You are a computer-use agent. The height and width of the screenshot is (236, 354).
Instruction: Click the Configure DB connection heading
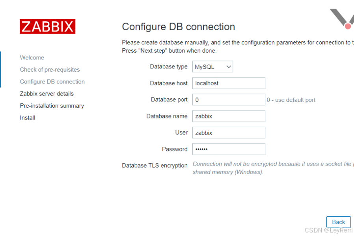point(178,27)
